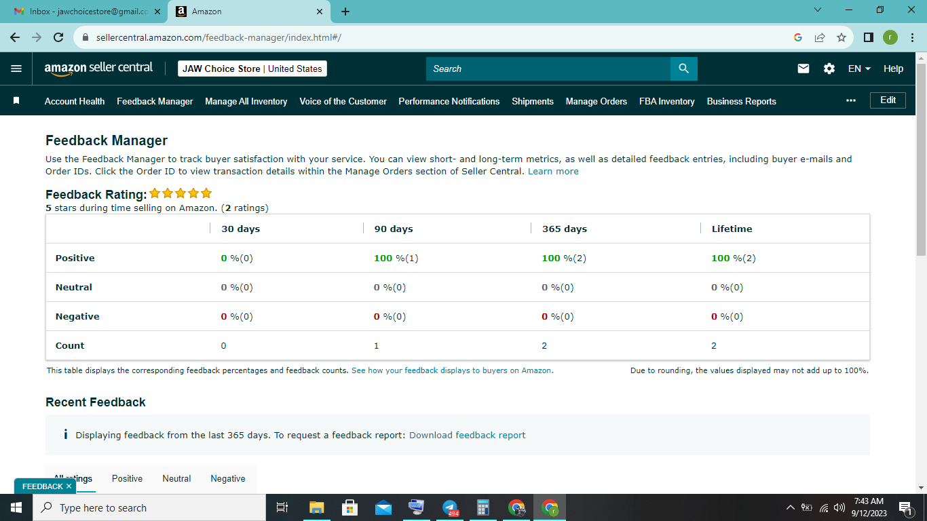Click the Lifetime Positive 100 %(2) value
Image resolution: width=927 pixels, height=521 pixels.
coord(733,258)
